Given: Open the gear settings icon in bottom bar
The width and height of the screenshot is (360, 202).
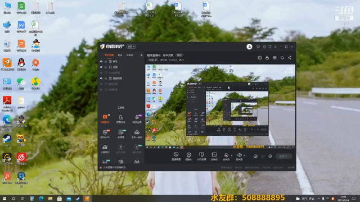Looking at the screenshot, I should pyautogui.click(x=270, y=156).
